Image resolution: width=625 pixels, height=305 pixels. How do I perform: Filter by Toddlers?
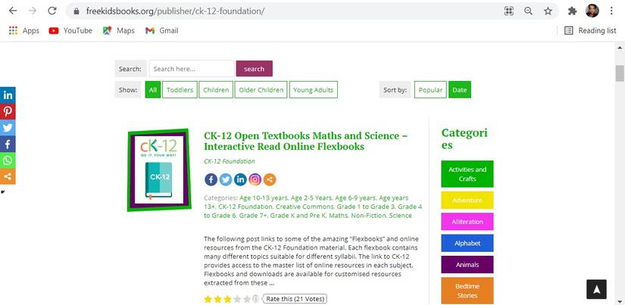click(180, 89)
